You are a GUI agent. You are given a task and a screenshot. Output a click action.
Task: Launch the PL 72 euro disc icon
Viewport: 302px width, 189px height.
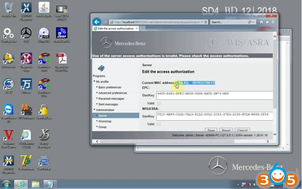pyautogui.click(x=8, y=86)
